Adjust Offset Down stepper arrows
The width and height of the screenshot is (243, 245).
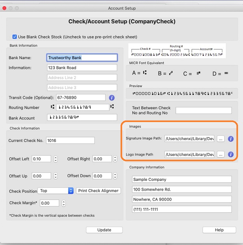point(115,176)
